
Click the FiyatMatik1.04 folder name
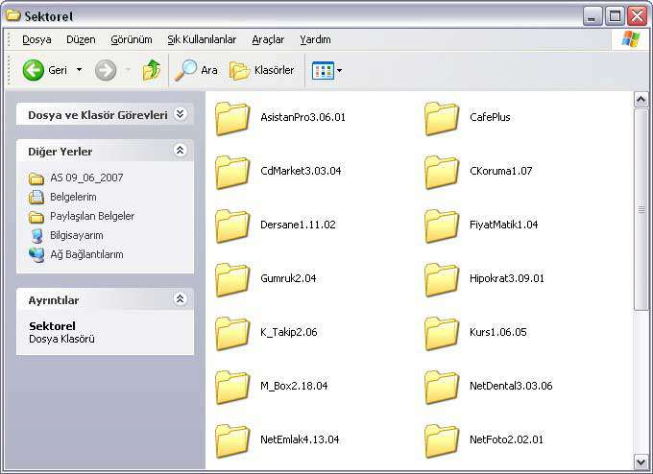503,225
